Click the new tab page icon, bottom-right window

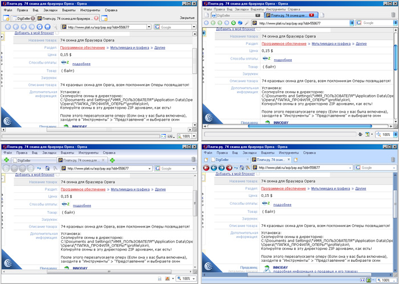(295, 160)
